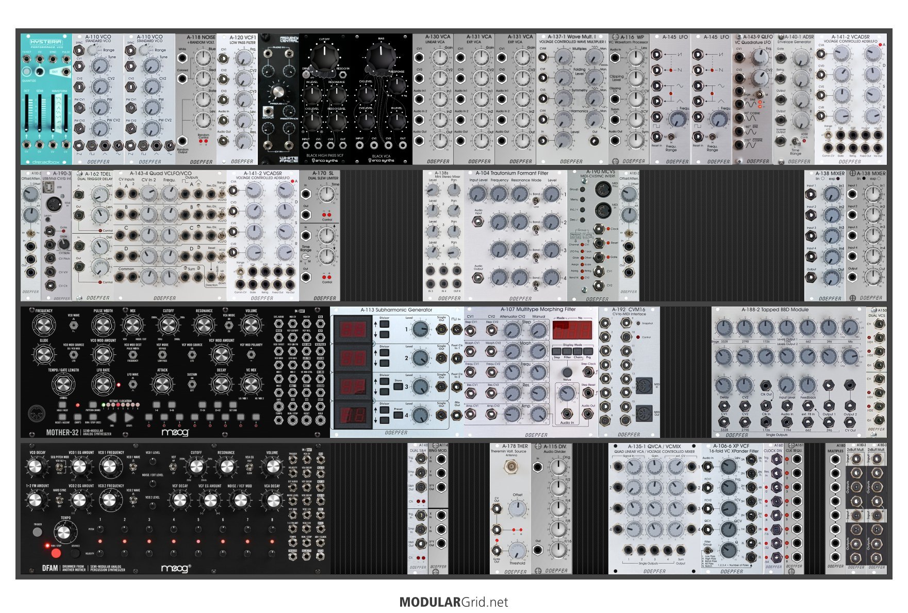Click the Store button on A-113 Subharmonic Generator
Screen dimensions: 908x613
pos(398,386)
